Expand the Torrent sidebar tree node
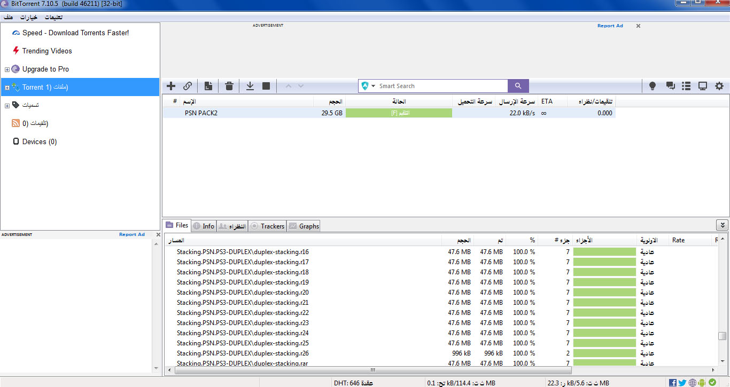 point(7,88)
